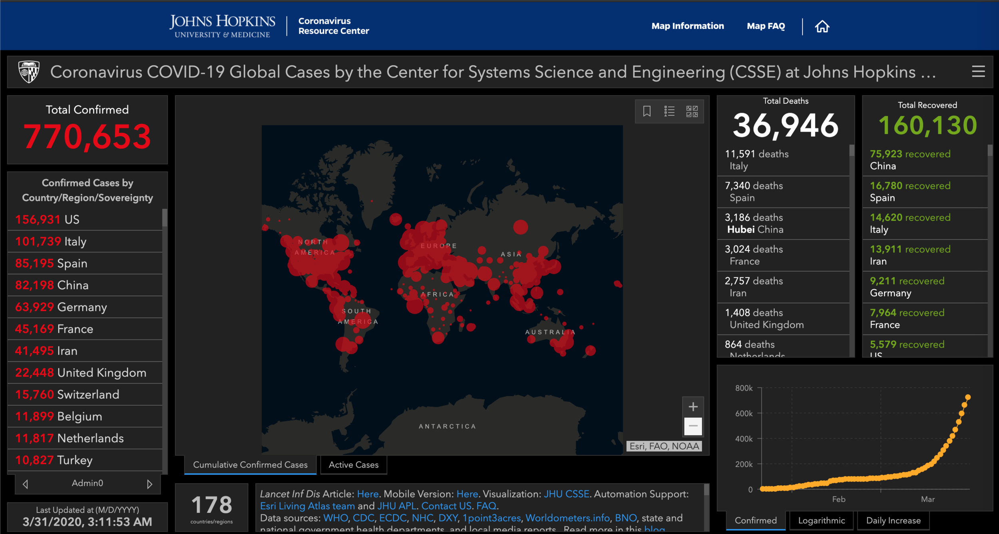Select 11,591 deaths Italy row
The height and width of the screenshot is (534, 999).
783,160
